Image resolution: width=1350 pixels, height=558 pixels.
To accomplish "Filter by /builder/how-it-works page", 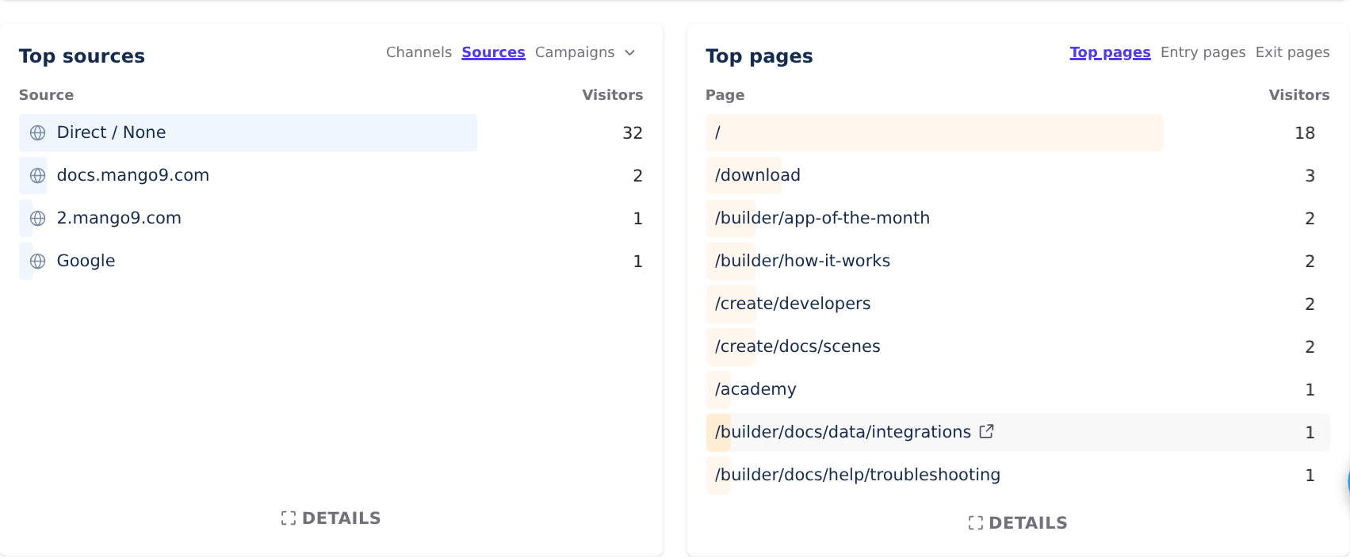I will 802,261.
